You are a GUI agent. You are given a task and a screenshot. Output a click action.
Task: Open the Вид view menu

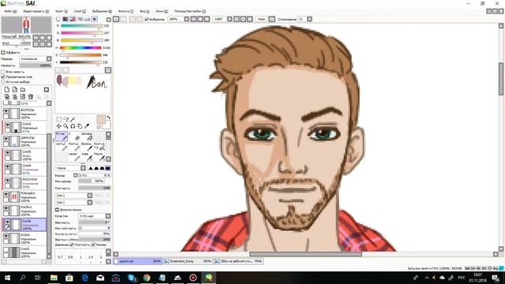coord(144,11)
